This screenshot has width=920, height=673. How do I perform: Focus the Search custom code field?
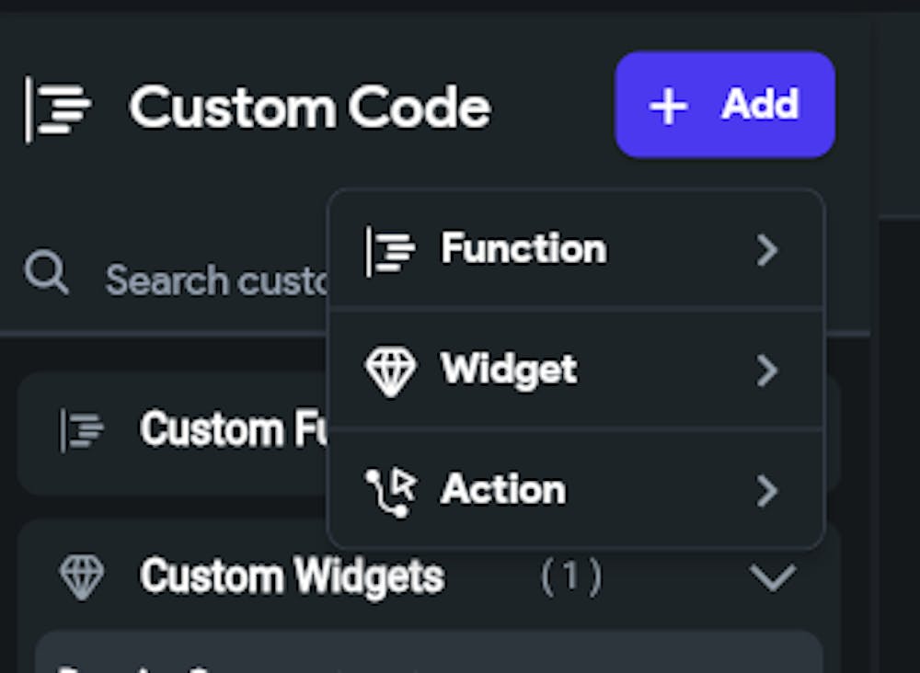click(x=176, y=279)
